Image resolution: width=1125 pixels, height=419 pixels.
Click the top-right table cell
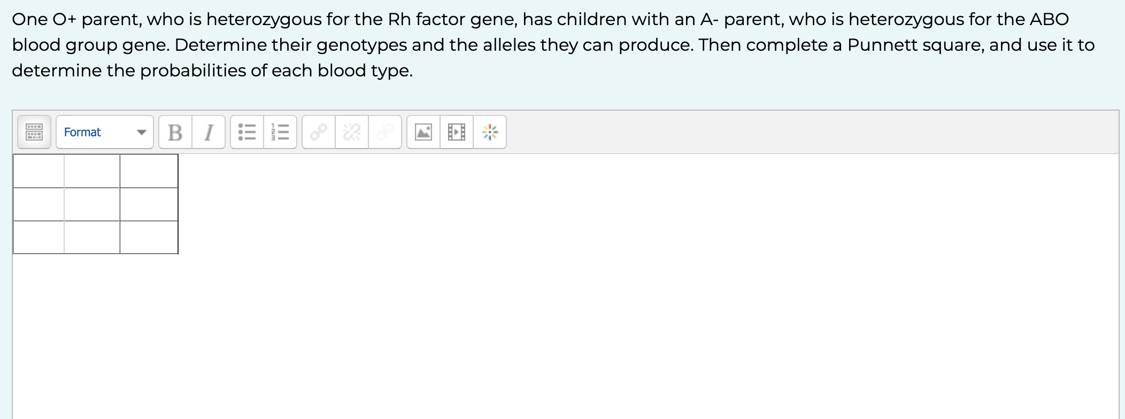tap(149, 171)
